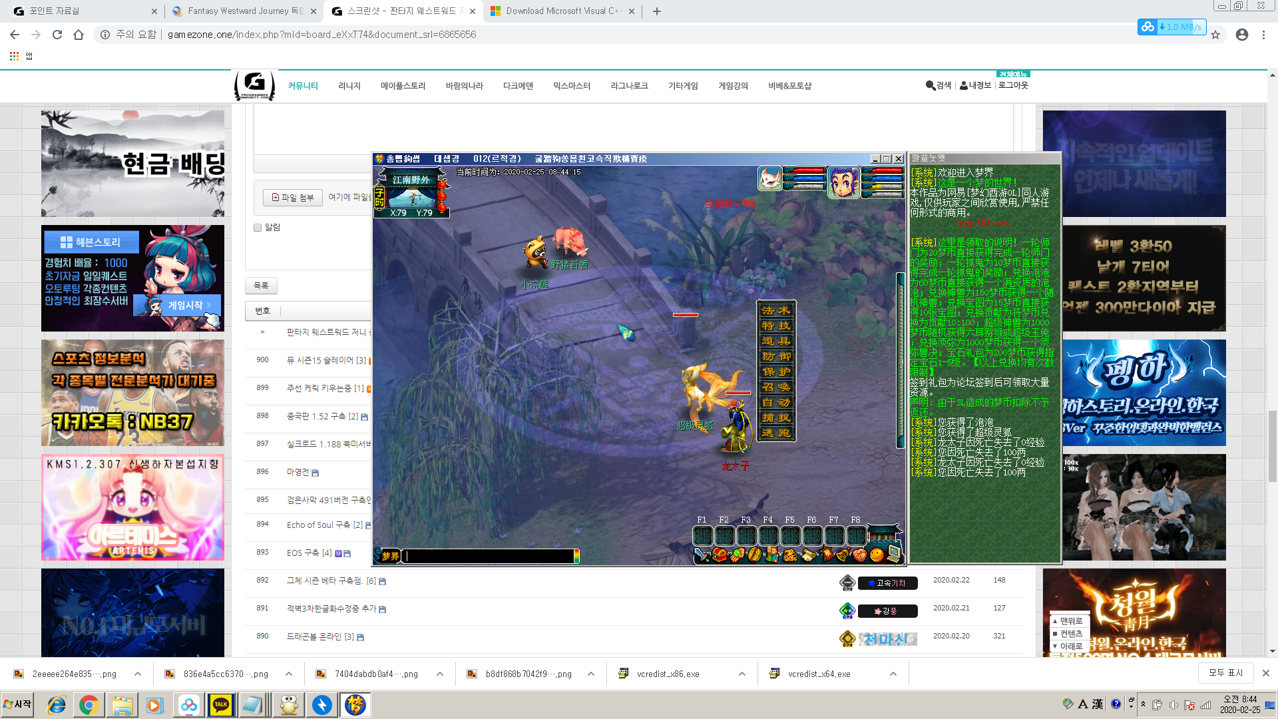Check the 알림 notification checkbox

[258, 228]
